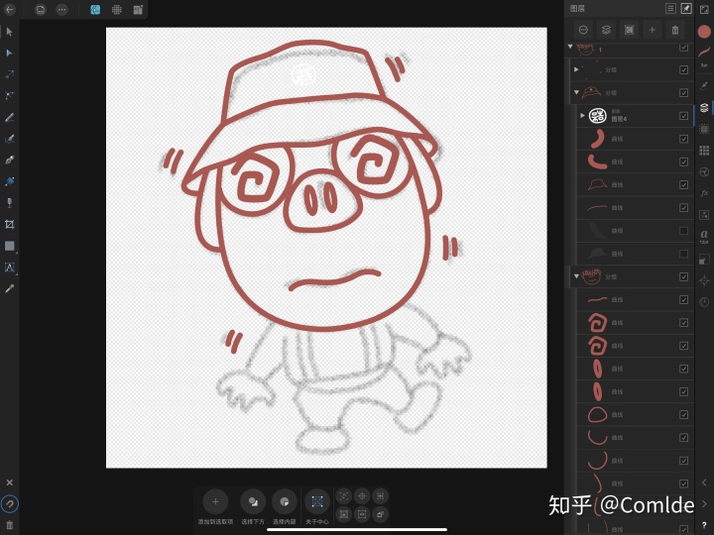This screenshot has width=714, height=535.
Task: Select the mouth line curve layer
Action: (x=636, y=300)
